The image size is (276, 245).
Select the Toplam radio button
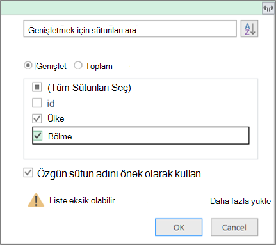click(x=78, y=65)
